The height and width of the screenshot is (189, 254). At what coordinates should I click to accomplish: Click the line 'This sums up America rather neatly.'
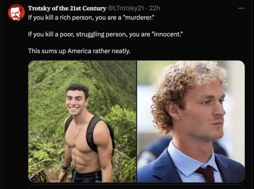pyautogui.click(x=79, y=51)
